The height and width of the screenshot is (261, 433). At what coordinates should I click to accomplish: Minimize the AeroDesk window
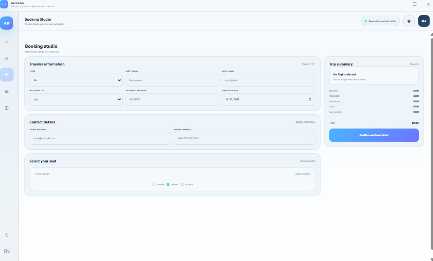click(401, 4)
